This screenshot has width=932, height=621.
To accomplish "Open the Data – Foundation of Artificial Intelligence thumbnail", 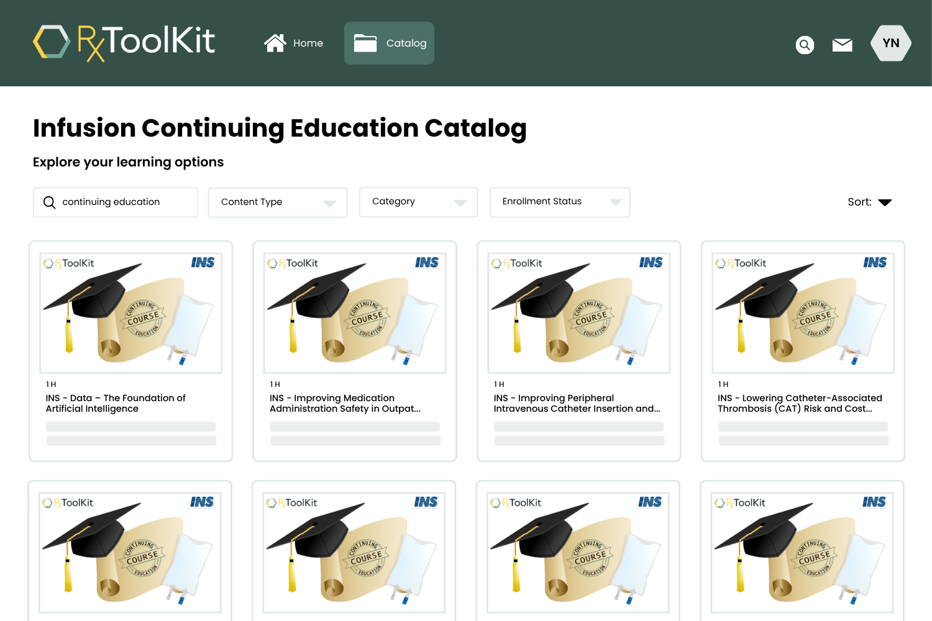I will click(x=131, y=312).
